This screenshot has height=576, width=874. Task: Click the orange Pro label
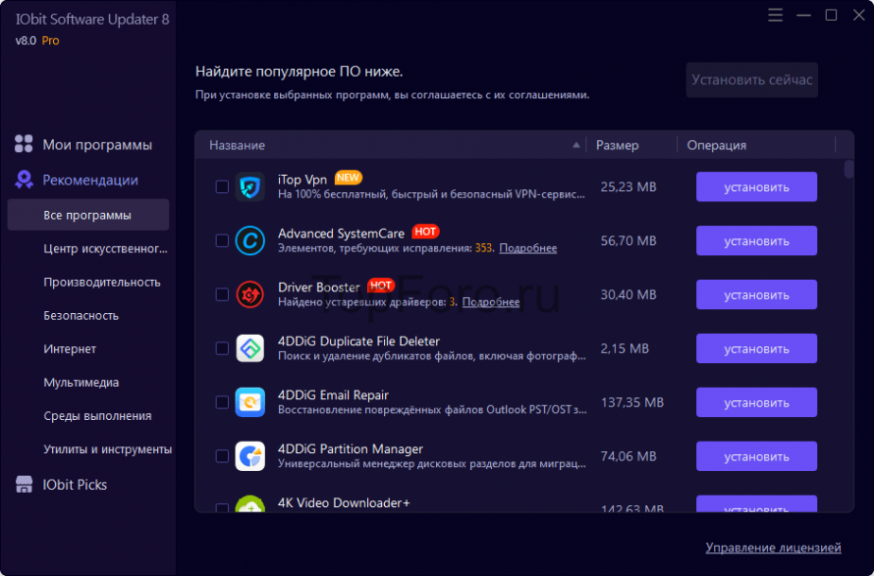pos(50,40)
